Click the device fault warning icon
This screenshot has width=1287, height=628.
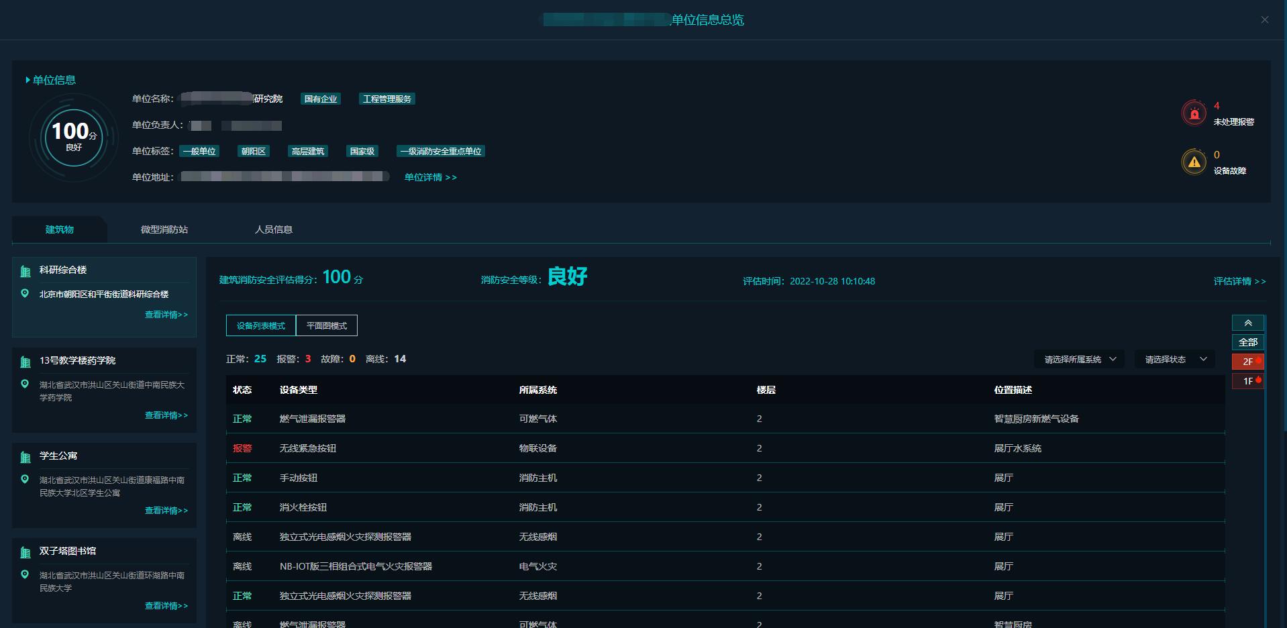pos(1194,162)
